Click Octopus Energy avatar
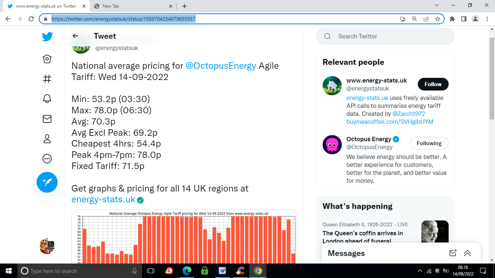The image size is (495, 278). click(332, 144)
